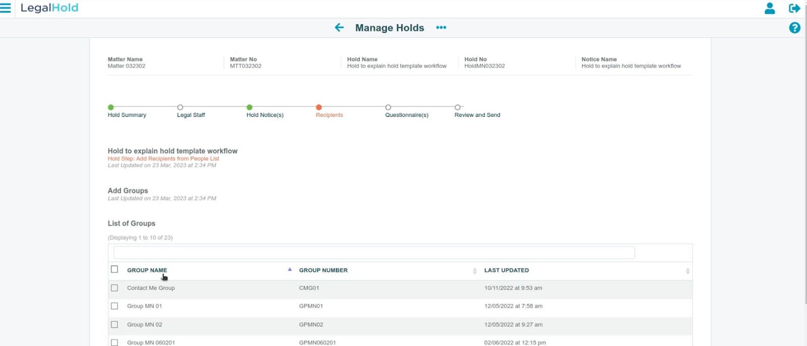Go to the Review and Send step
807x346 pixels.
point(477,115)
